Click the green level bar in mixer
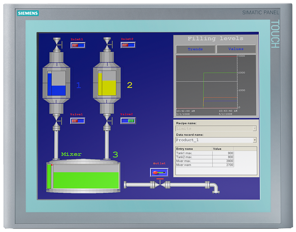The image size is (296, 232). coord(49,176)
